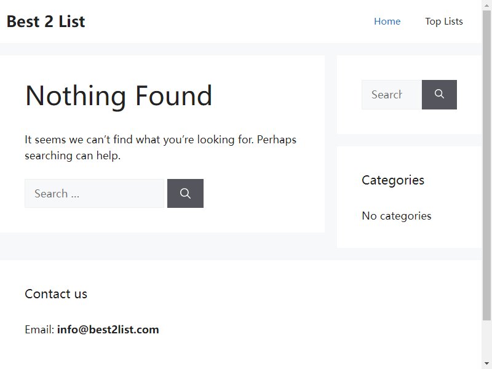Click the word Perhaps in the message

pyautogui.click(x=276, y=140)
